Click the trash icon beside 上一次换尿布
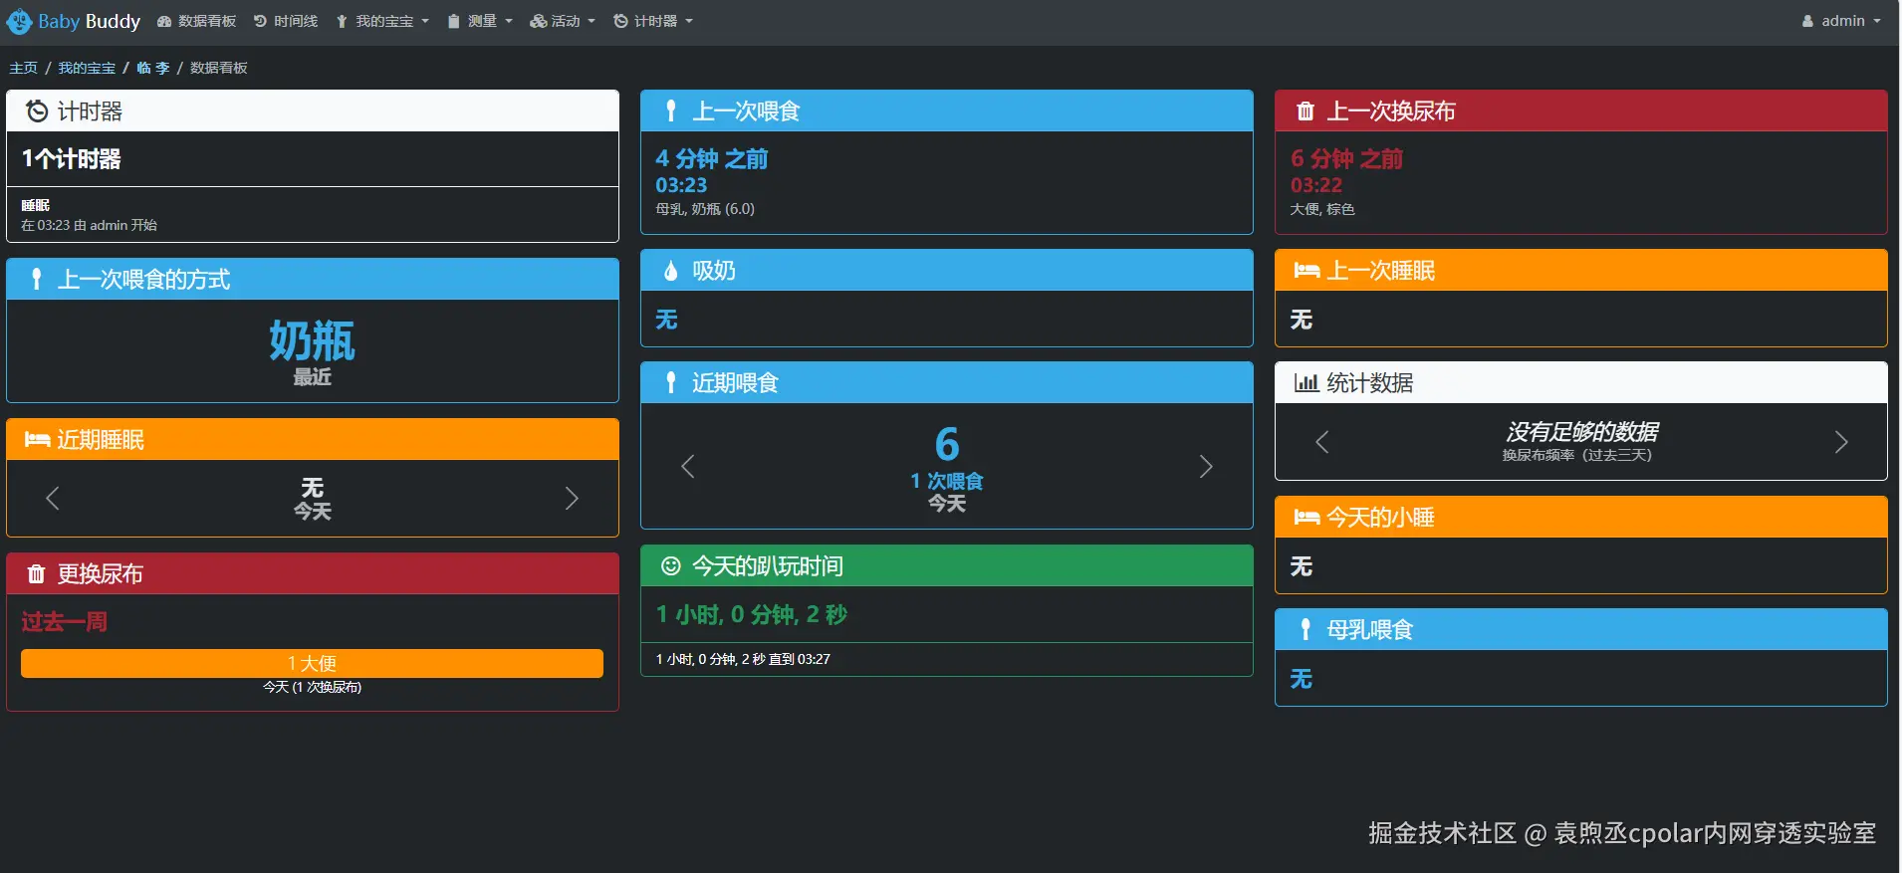The width and height of the screenshot is (1902, 873). coord(1306,111)
